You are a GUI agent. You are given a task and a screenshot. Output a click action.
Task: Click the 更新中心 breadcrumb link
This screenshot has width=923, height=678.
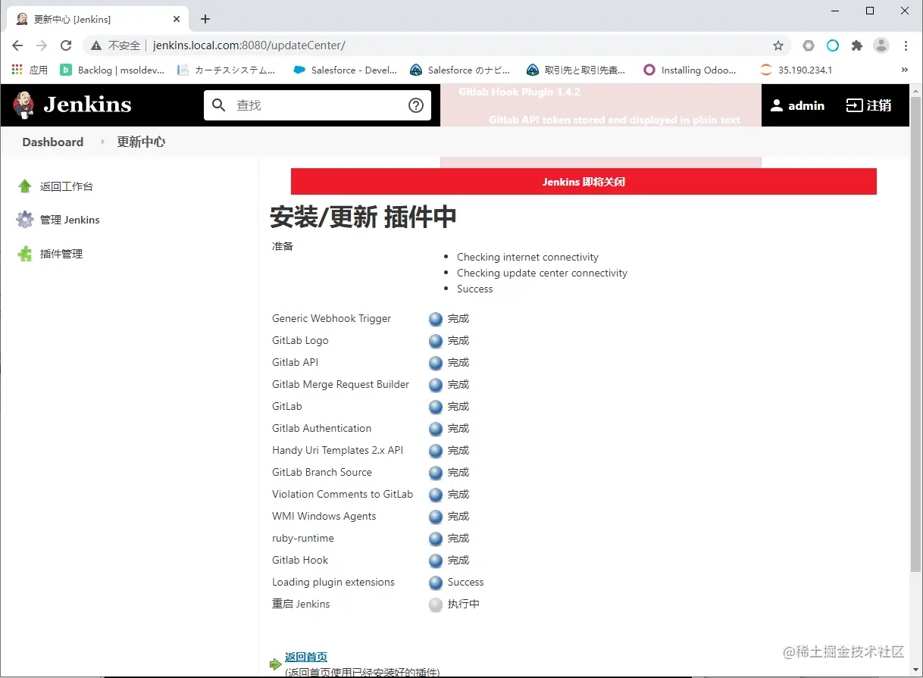pyautogui.click(x=141, y=142)
